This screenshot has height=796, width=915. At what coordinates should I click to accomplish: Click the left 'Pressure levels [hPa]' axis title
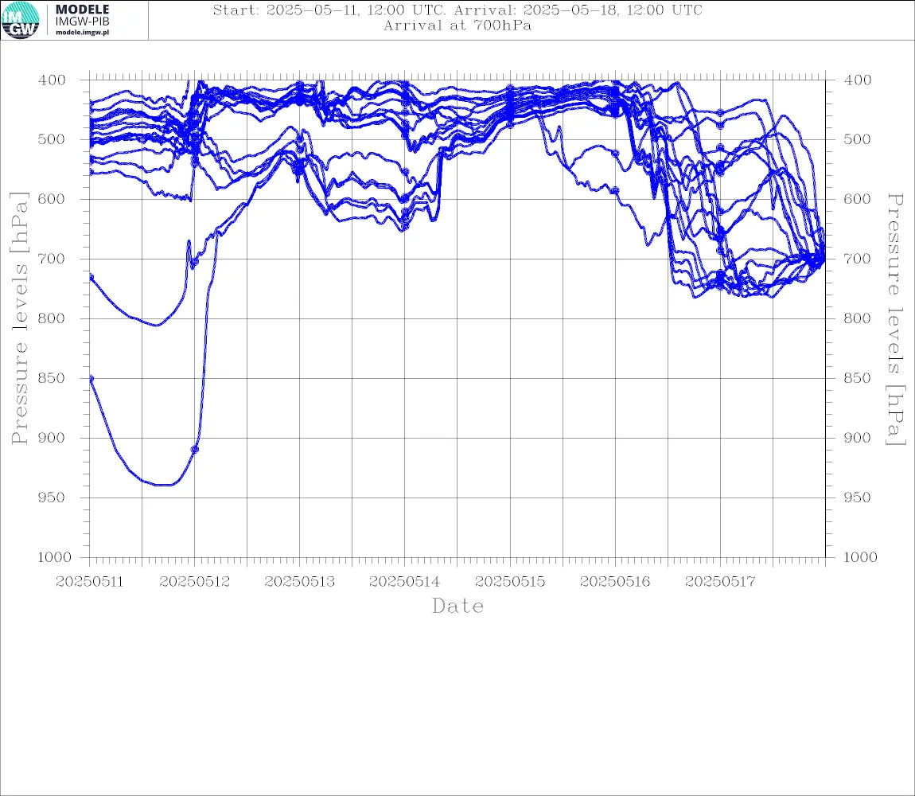click(19, 318)
